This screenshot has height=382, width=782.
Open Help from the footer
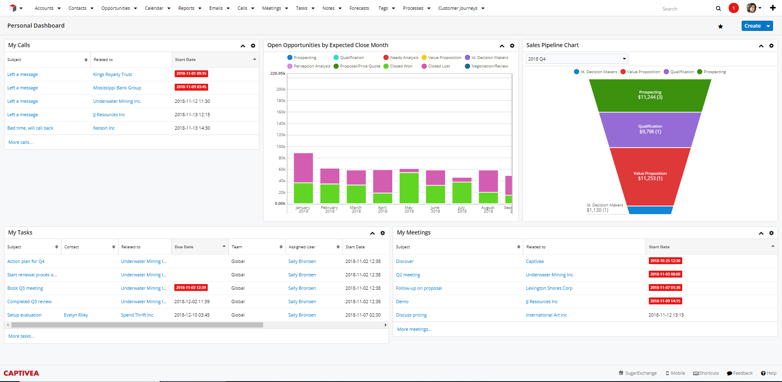(769, 373)
